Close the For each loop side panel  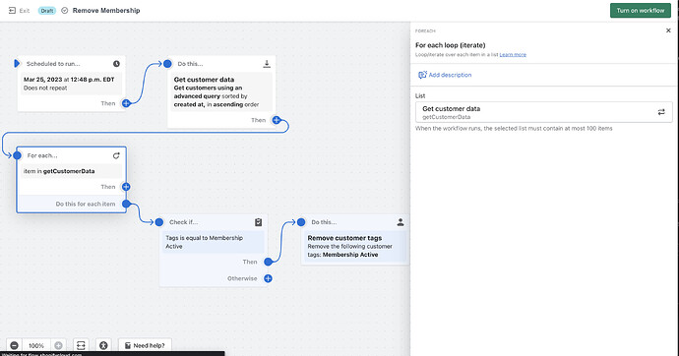(668, 30)
